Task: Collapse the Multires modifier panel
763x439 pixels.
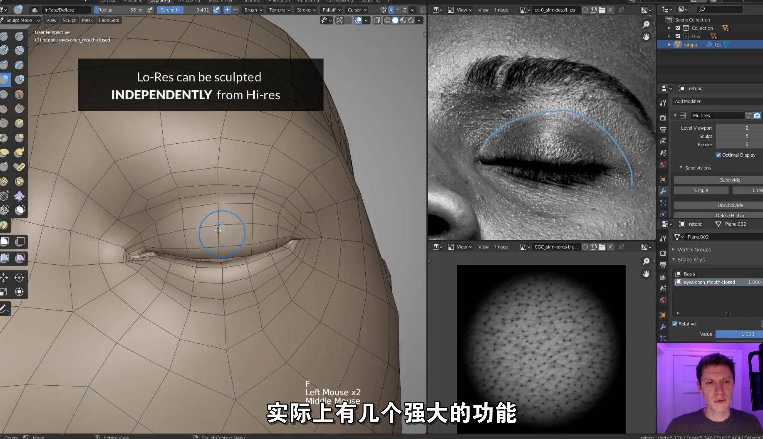Action: [675, 116]
